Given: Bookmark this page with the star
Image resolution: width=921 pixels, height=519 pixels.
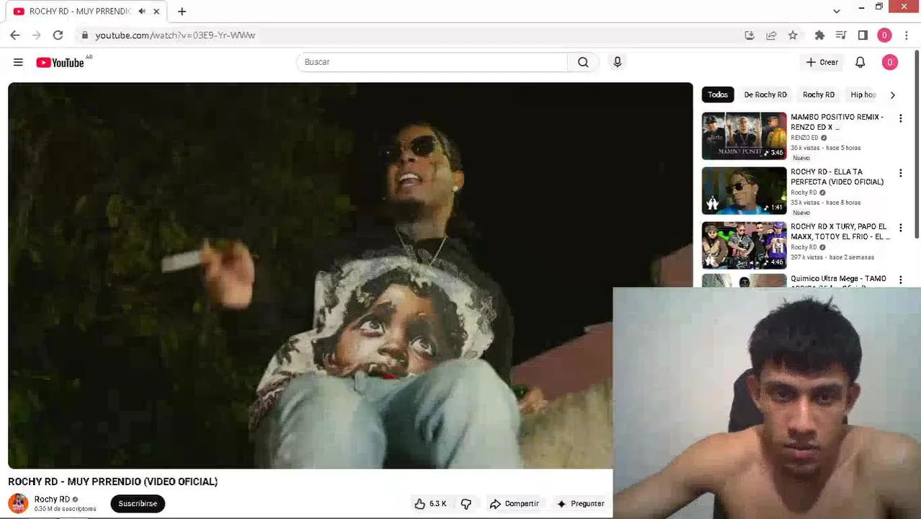Looking at the screenshot, I should pyautogui.click(x=793, y=35).
